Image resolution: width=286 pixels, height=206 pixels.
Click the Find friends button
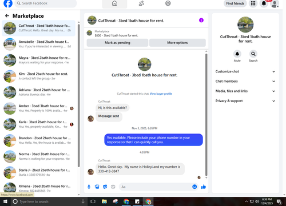235,3
